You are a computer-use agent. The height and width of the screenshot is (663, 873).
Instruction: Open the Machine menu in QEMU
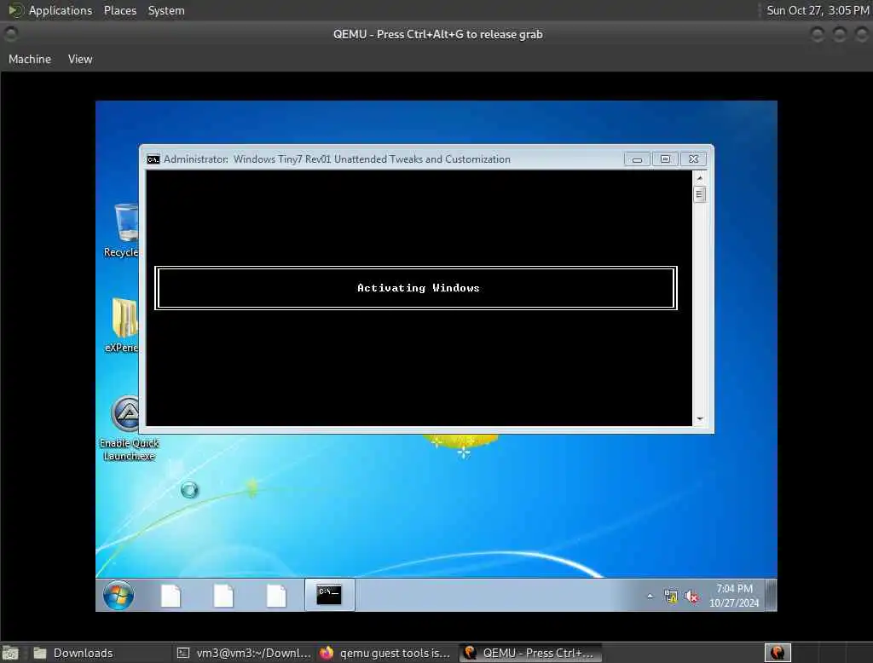30,59
